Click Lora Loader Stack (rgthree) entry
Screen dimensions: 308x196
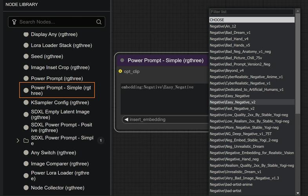click(62, 45)
